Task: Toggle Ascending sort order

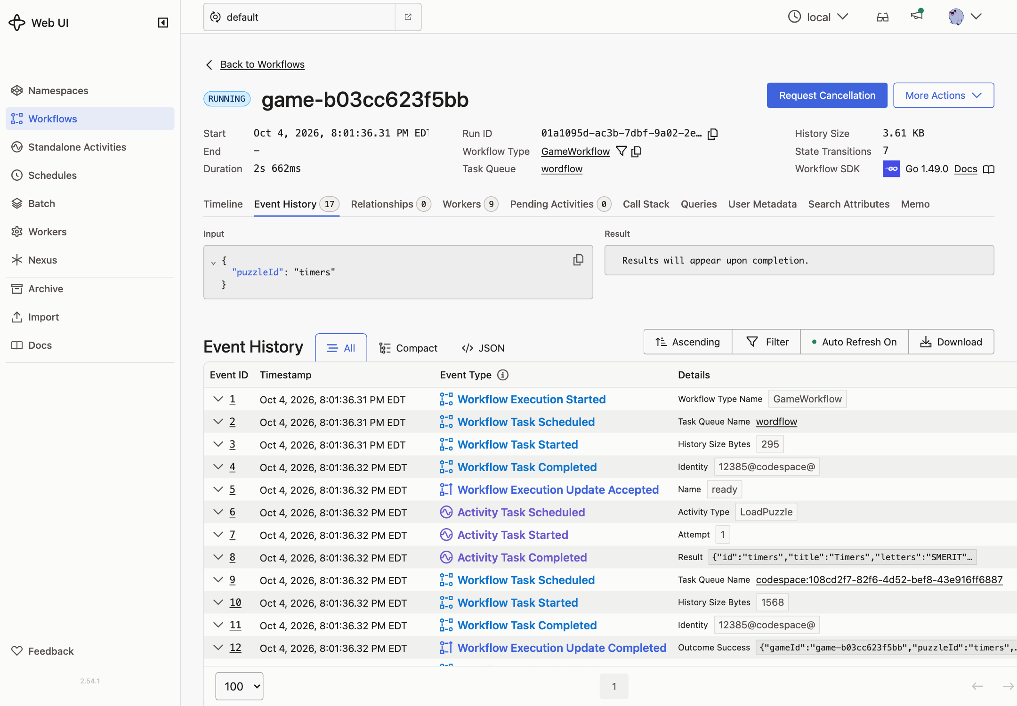Action: [687, 342]
